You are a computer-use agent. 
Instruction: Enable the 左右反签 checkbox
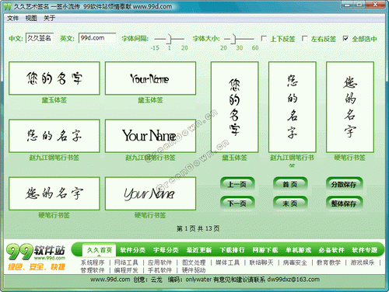click(305, 39)
